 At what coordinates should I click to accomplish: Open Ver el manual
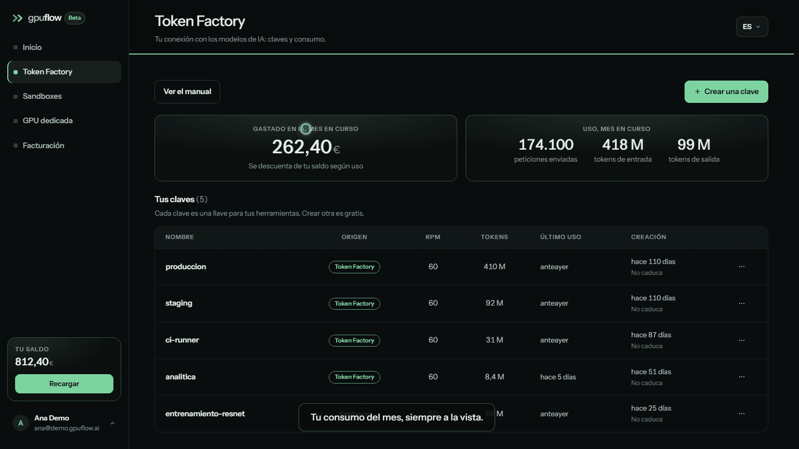187,91
